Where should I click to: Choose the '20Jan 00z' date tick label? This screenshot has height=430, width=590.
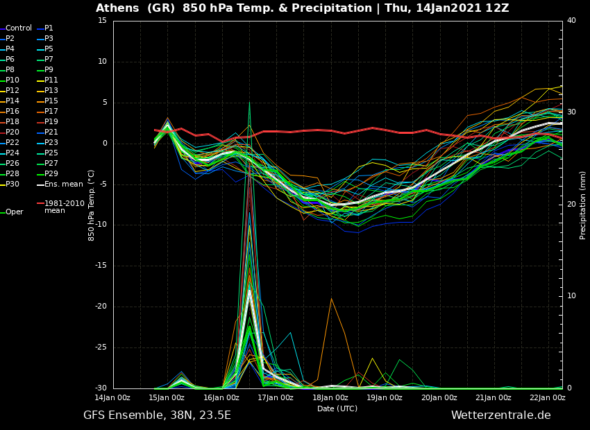pos(439,397)
